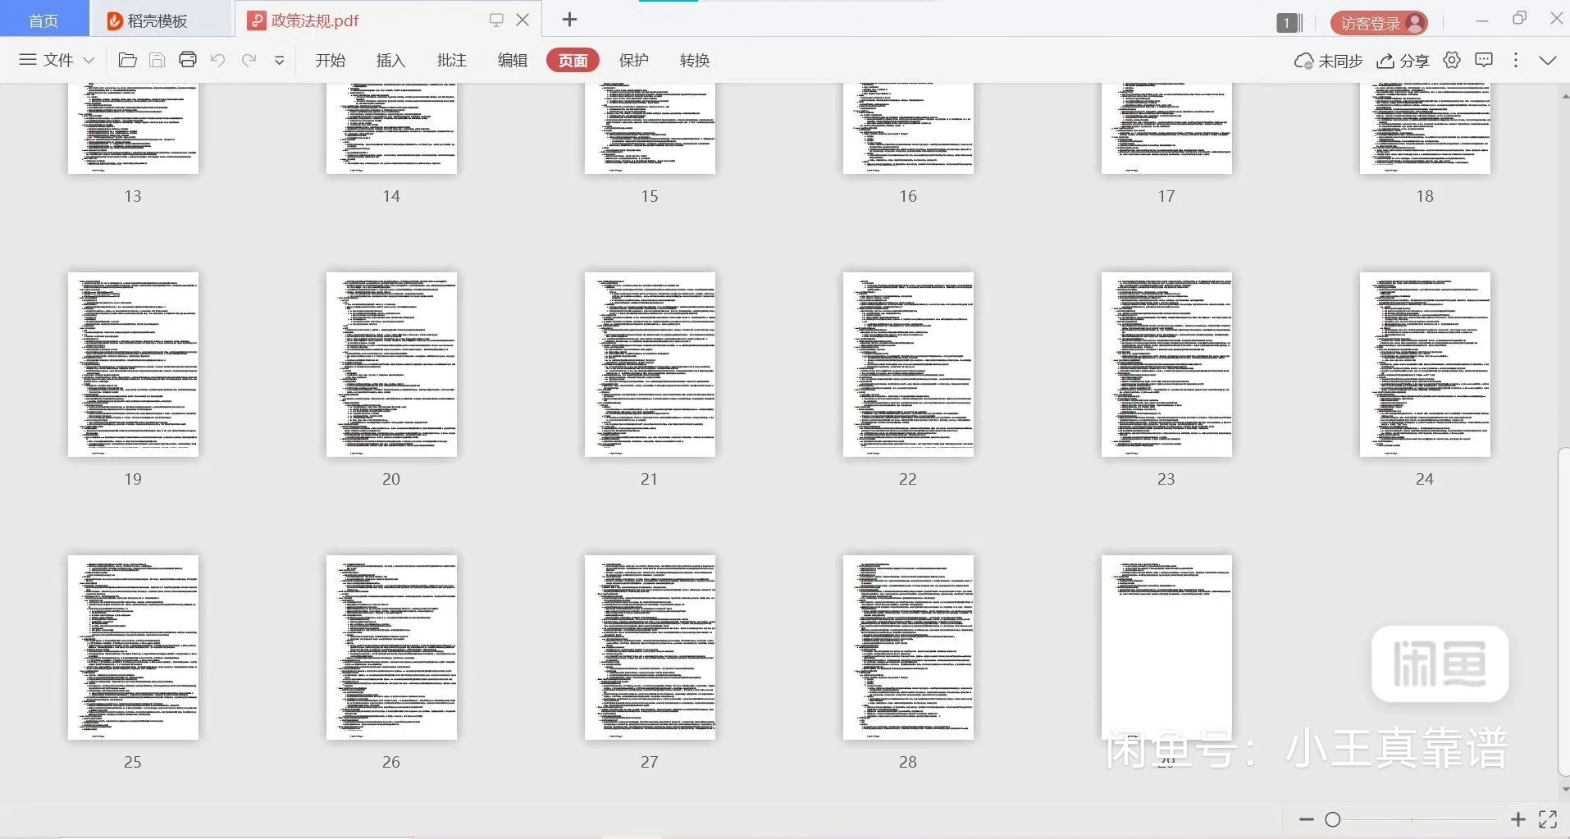Viewport: 1570px width, 839px height.
Task: Select page 16 thumbnail
Action: tap(908, 128)
